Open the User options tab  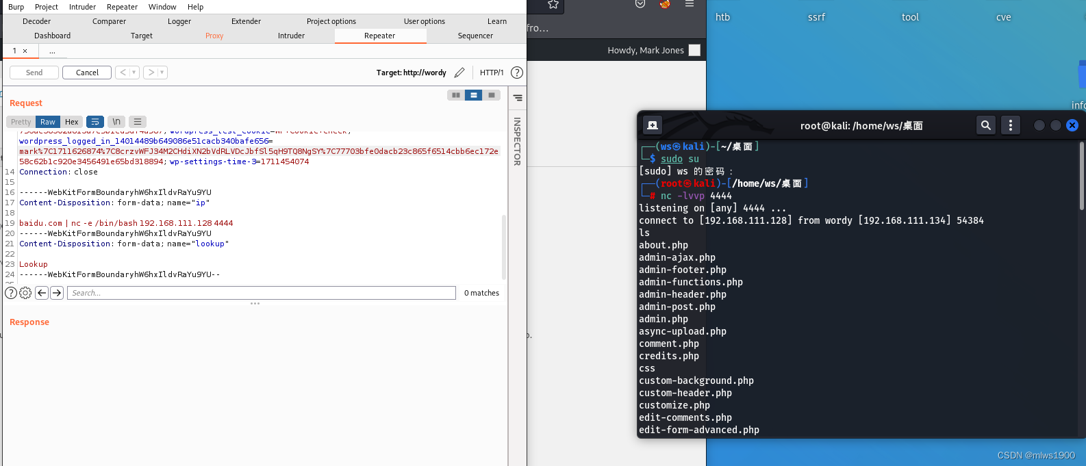click(x=425, y=21)
